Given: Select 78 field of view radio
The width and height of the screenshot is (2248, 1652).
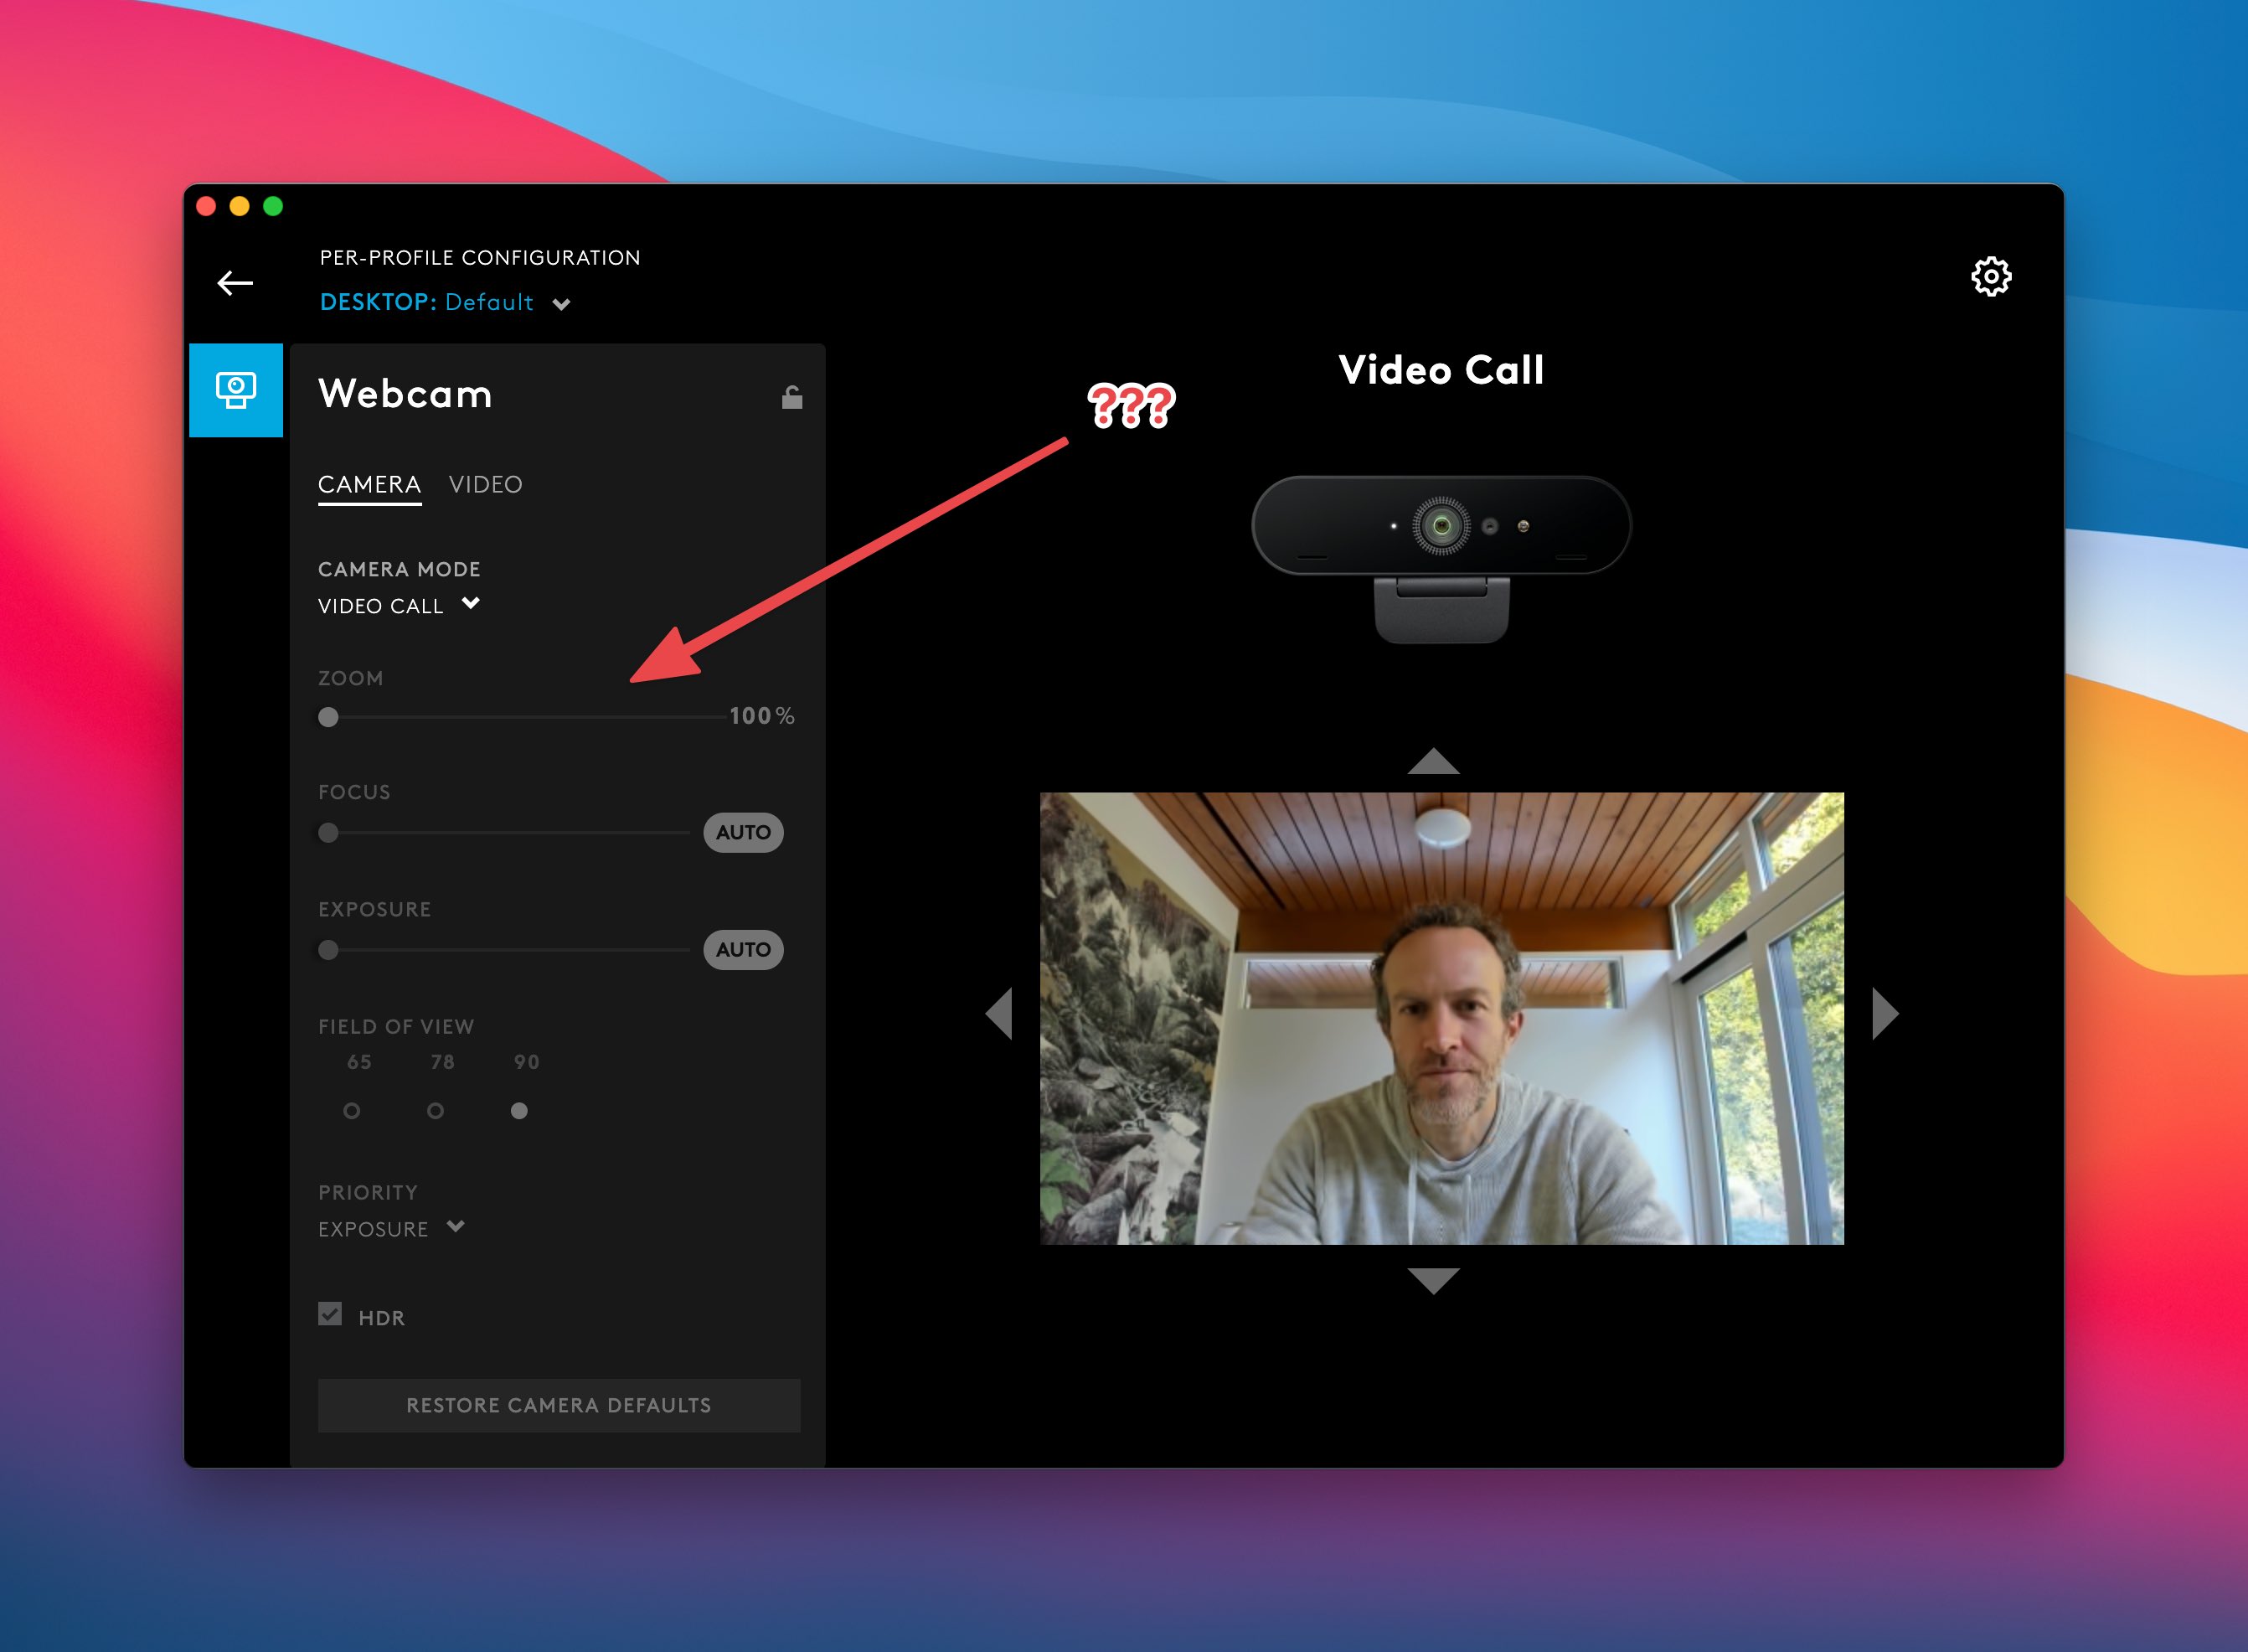Looking at the screenshot, I should (435, 1110).
